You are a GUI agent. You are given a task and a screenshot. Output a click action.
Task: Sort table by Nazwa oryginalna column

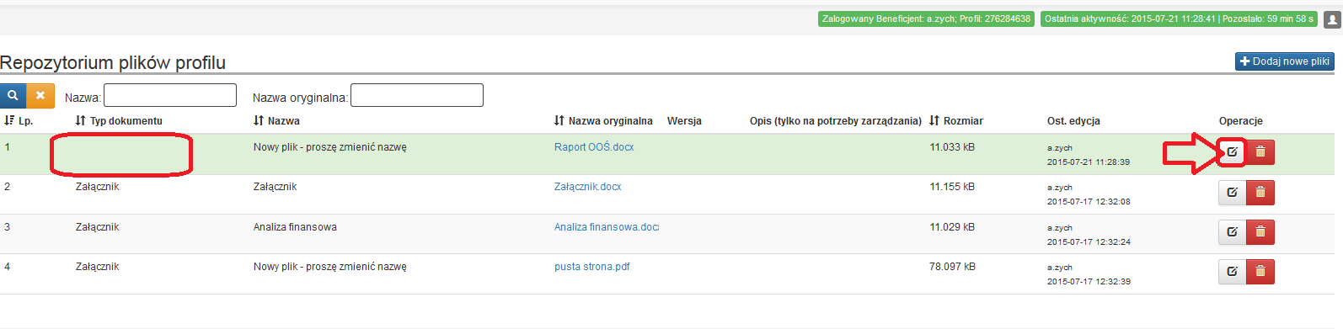(603, 121)
